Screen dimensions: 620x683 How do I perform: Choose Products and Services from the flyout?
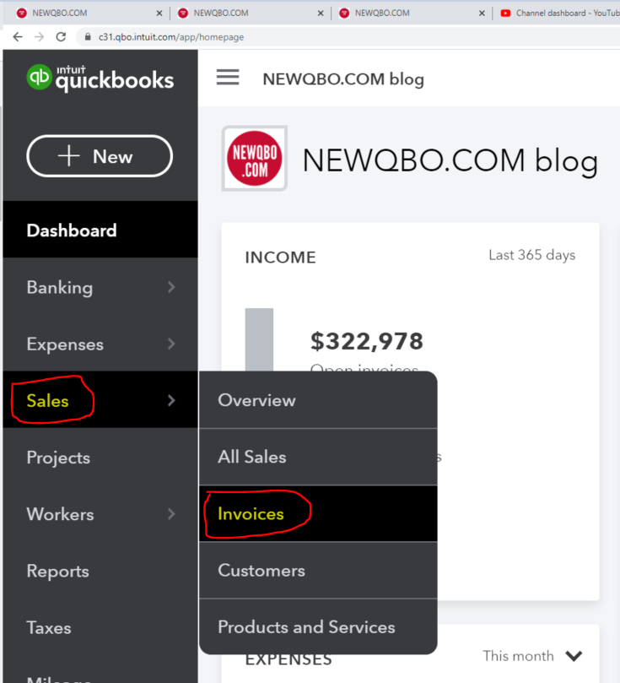[318, 626]
